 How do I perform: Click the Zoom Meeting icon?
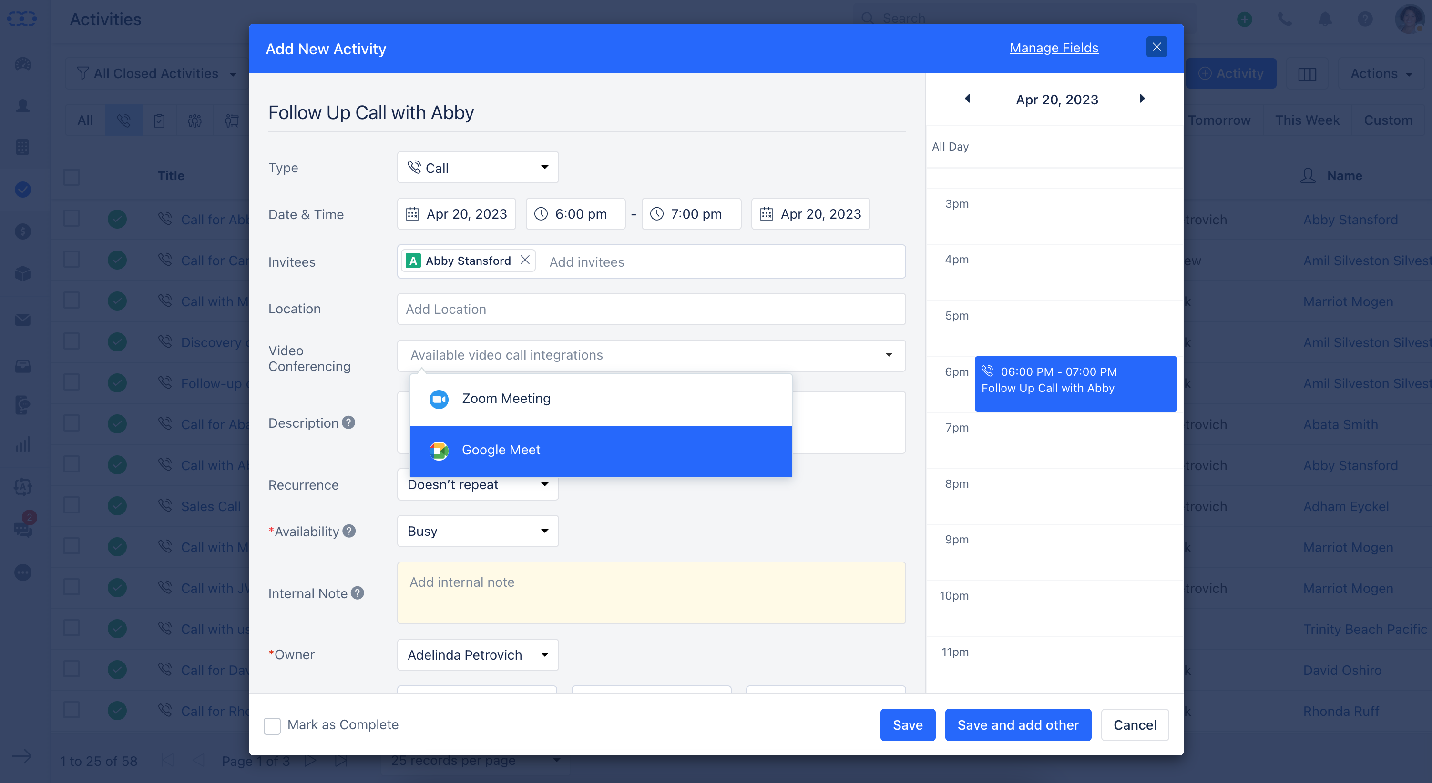tap(439, 399)
